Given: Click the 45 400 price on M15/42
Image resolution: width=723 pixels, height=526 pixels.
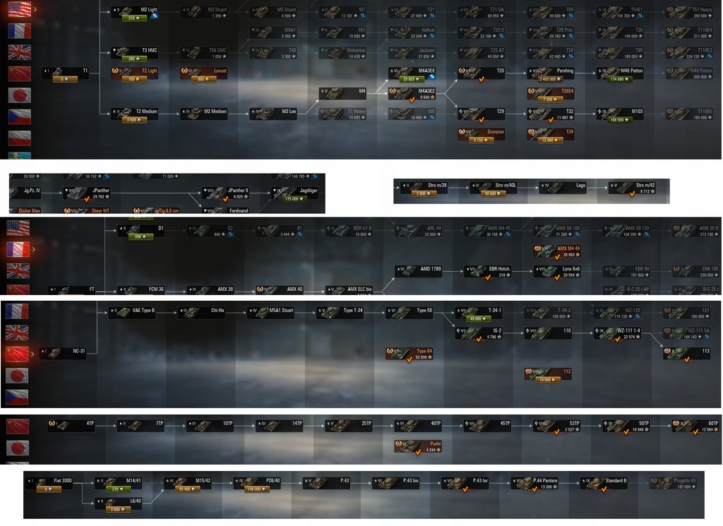Looking at the screenshot, I should click(x=188, y=489).
